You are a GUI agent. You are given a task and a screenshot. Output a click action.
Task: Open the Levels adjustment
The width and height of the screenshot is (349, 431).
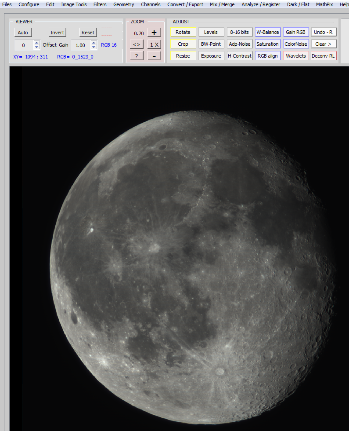pos(211,32)
